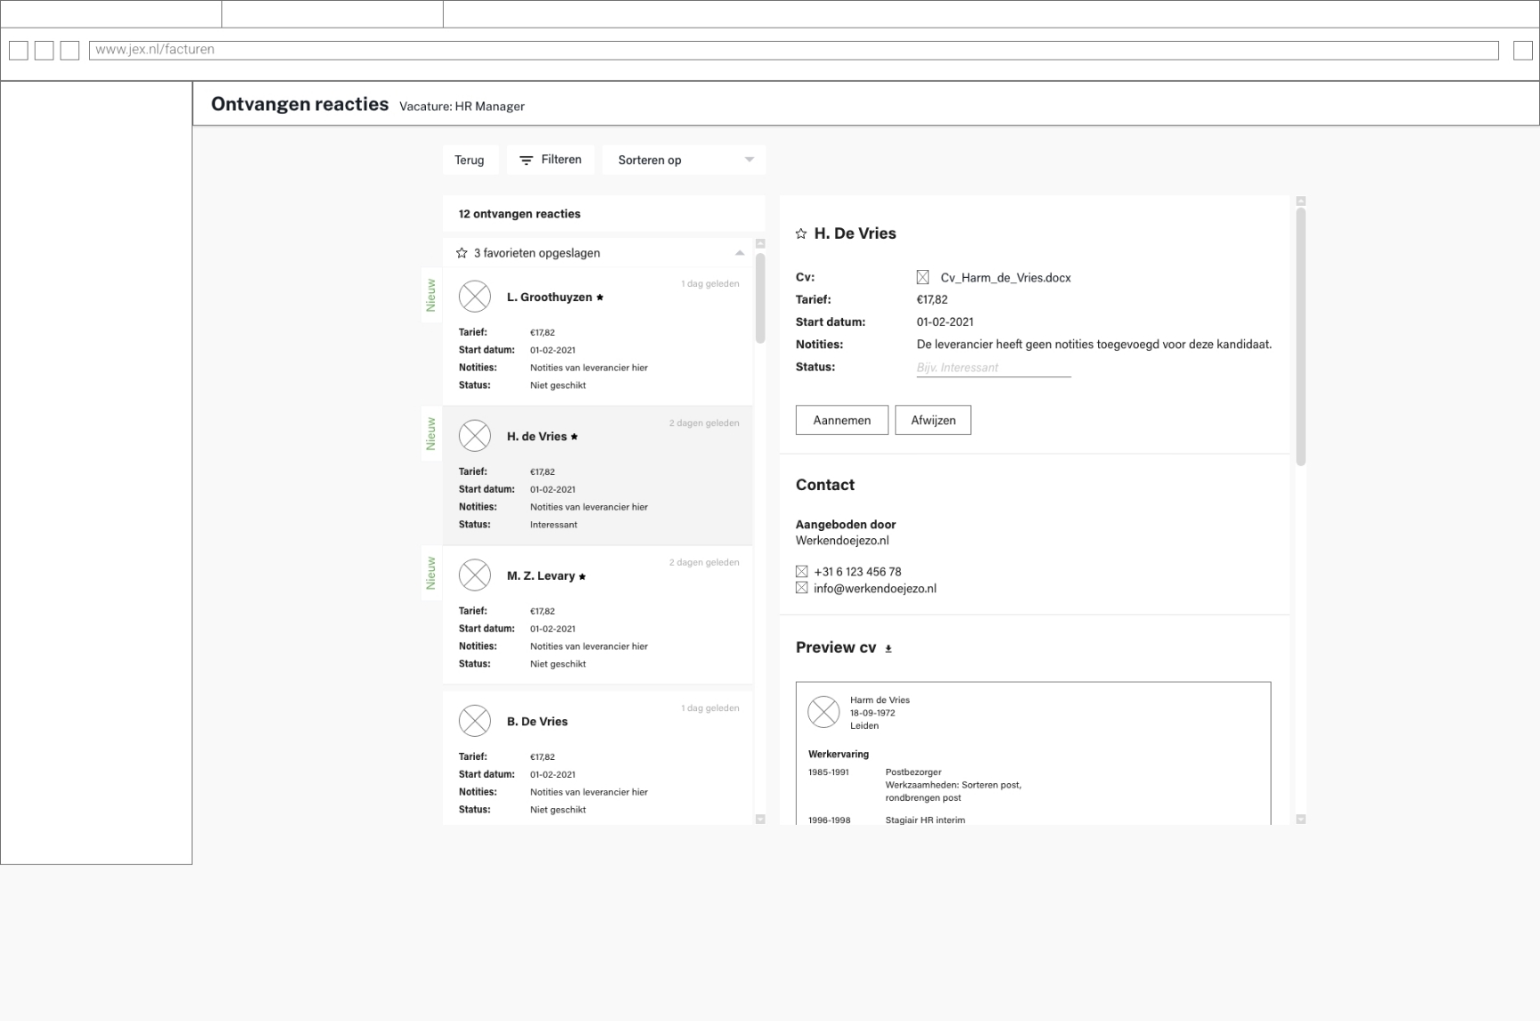This screenshot has height=1021, width=1540.
Task: Click the Preview cv heading
Action: coord(836,648)
